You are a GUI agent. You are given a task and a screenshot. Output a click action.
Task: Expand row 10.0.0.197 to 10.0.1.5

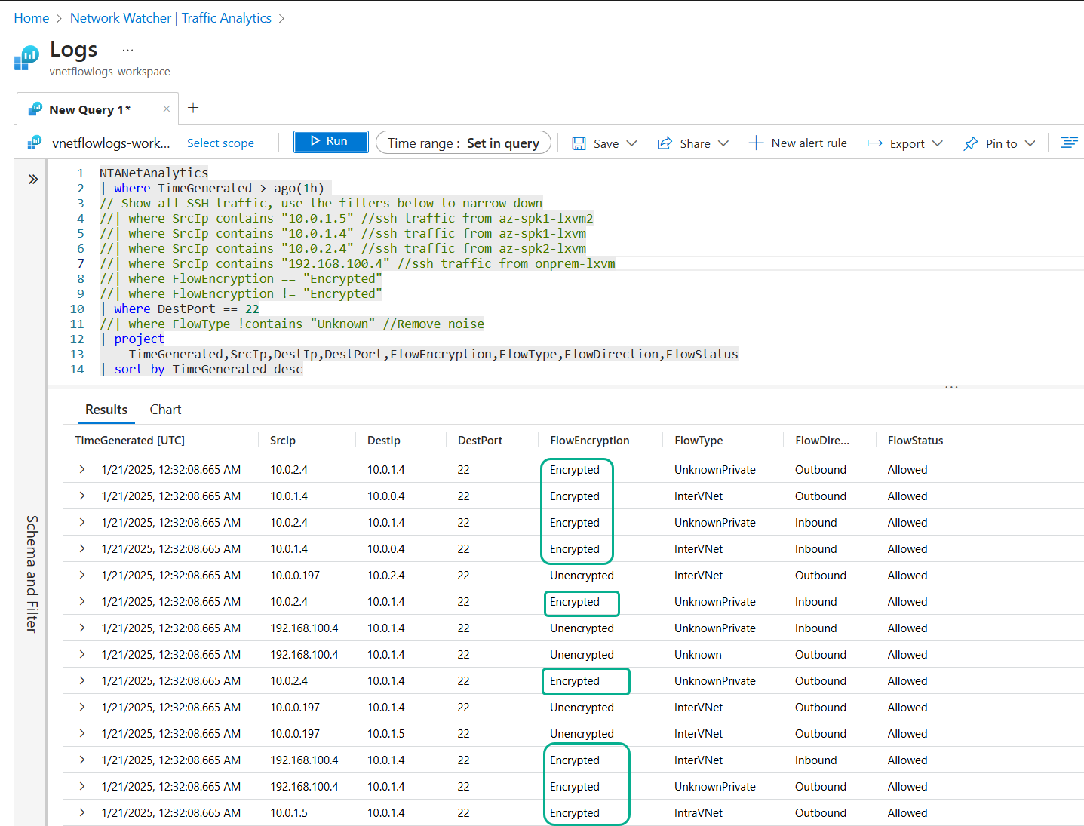point(81,733)
